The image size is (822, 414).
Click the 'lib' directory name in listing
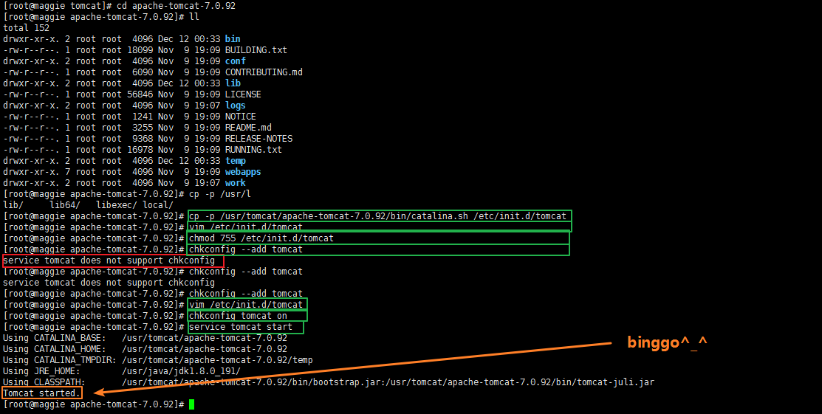(233, 83)
